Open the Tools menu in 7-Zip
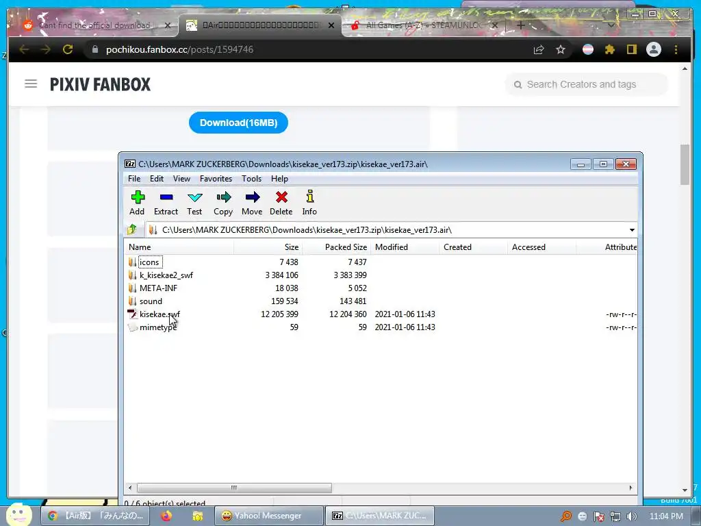 pyautogui.click(x=252, y=179)
